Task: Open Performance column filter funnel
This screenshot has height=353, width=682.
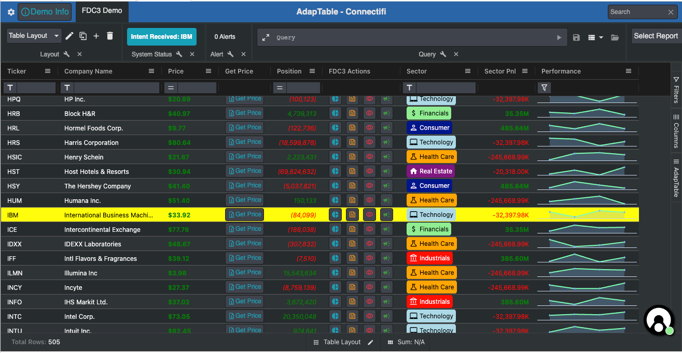Action: (545, 88)
